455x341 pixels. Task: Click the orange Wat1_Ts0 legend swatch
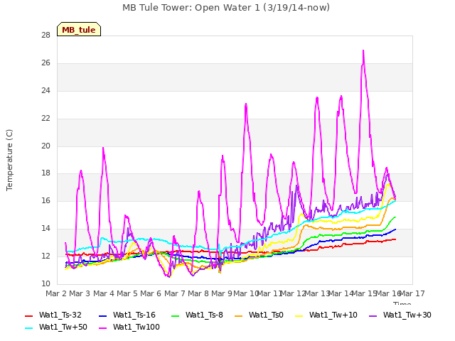point(239,315)
